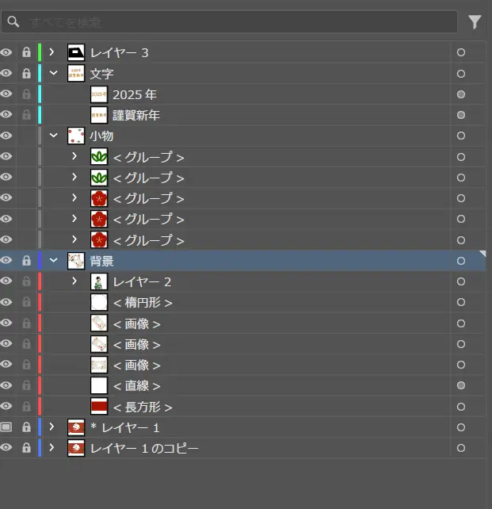The image size is (492, 509).
Task: Toggle visibility of 小物 layer
Action: 7,136
